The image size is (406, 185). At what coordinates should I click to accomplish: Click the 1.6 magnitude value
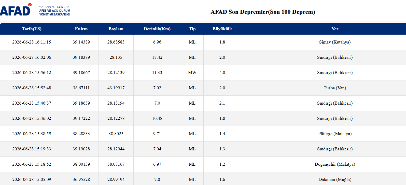(222, 179)
